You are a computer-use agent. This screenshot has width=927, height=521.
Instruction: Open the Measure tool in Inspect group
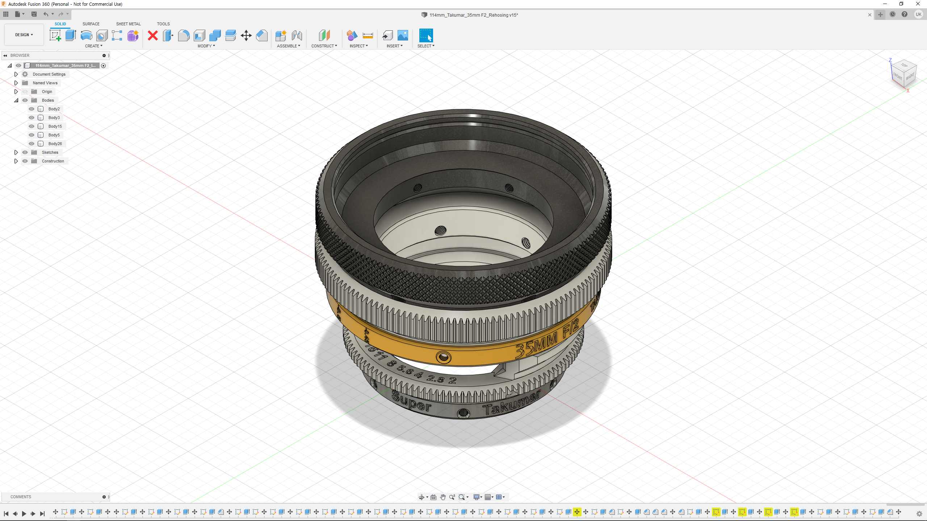[x=368, y=35]
